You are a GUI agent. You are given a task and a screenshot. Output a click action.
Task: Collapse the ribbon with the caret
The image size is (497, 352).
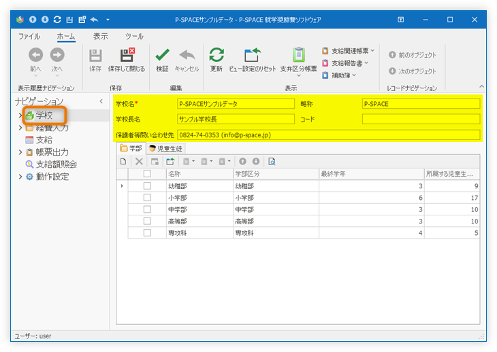[x=481, y=86]
